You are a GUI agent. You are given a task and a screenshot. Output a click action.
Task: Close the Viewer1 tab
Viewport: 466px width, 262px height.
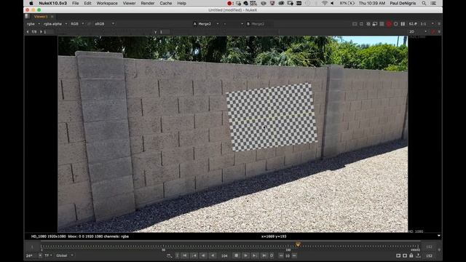point(52,17)
